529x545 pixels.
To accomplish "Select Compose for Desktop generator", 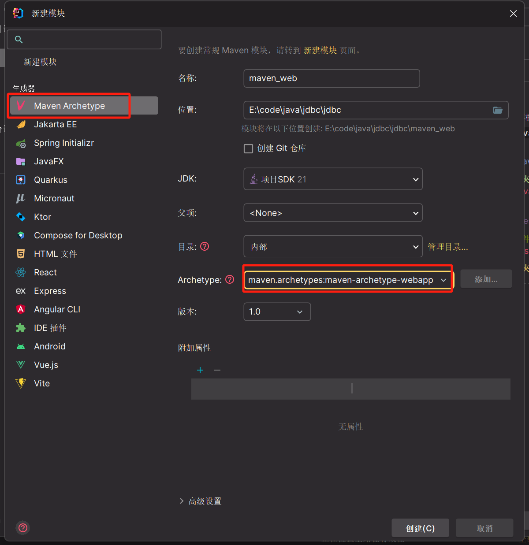I will 78,235.
